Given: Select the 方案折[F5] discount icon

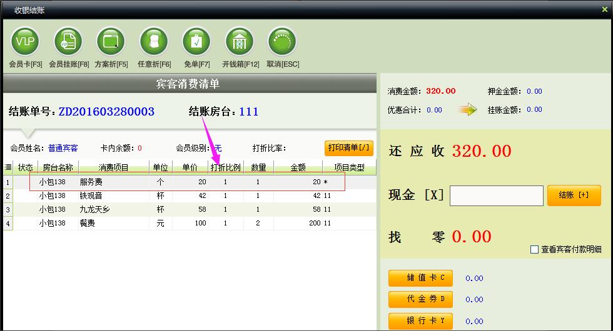Looking at the screenshot, I should (x=111, y=41).
